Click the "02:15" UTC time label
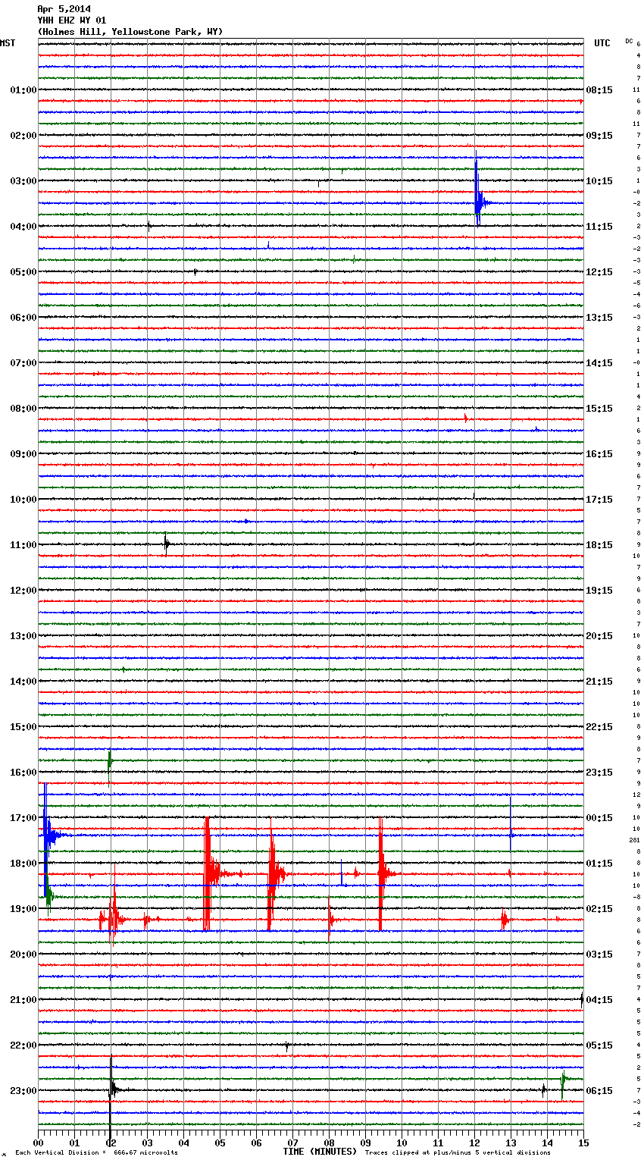This screenshot has width=644, height=1163. pos(599,909)
